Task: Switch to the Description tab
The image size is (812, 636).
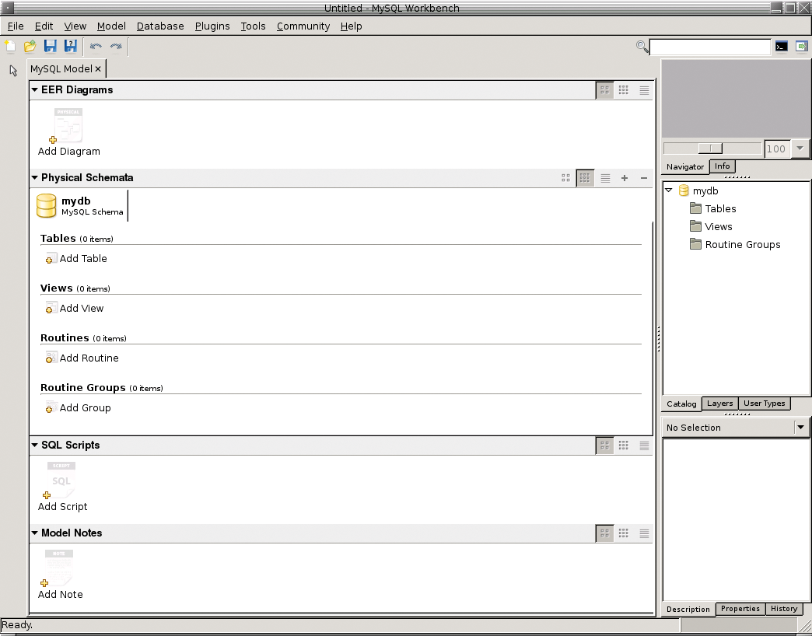Action: (688, 610)
